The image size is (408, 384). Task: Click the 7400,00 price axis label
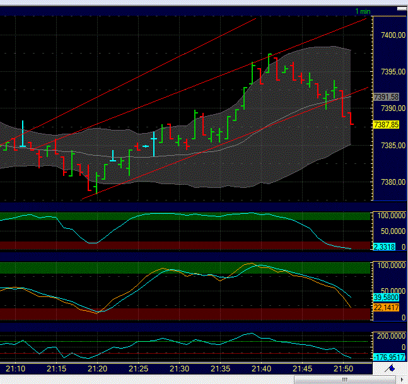[393, 35]
